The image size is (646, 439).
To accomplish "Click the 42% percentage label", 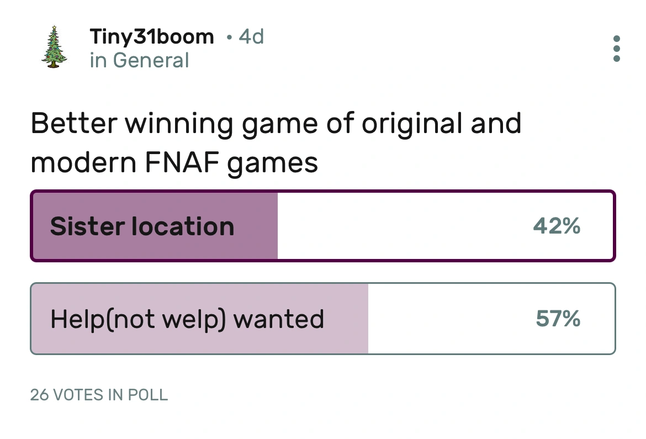I will pyautogui.click(x=557, y=226).
